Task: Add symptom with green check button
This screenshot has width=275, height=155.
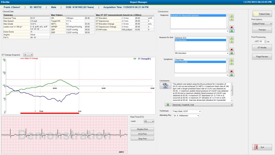Action: coord(231,75)
